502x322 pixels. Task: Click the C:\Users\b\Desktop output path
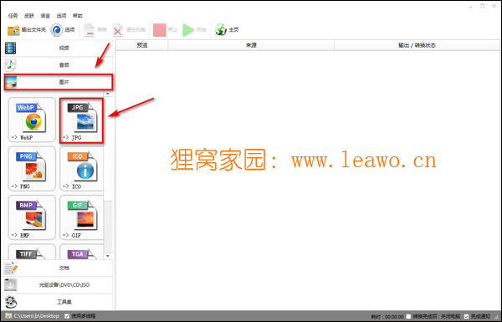[36, 316]
